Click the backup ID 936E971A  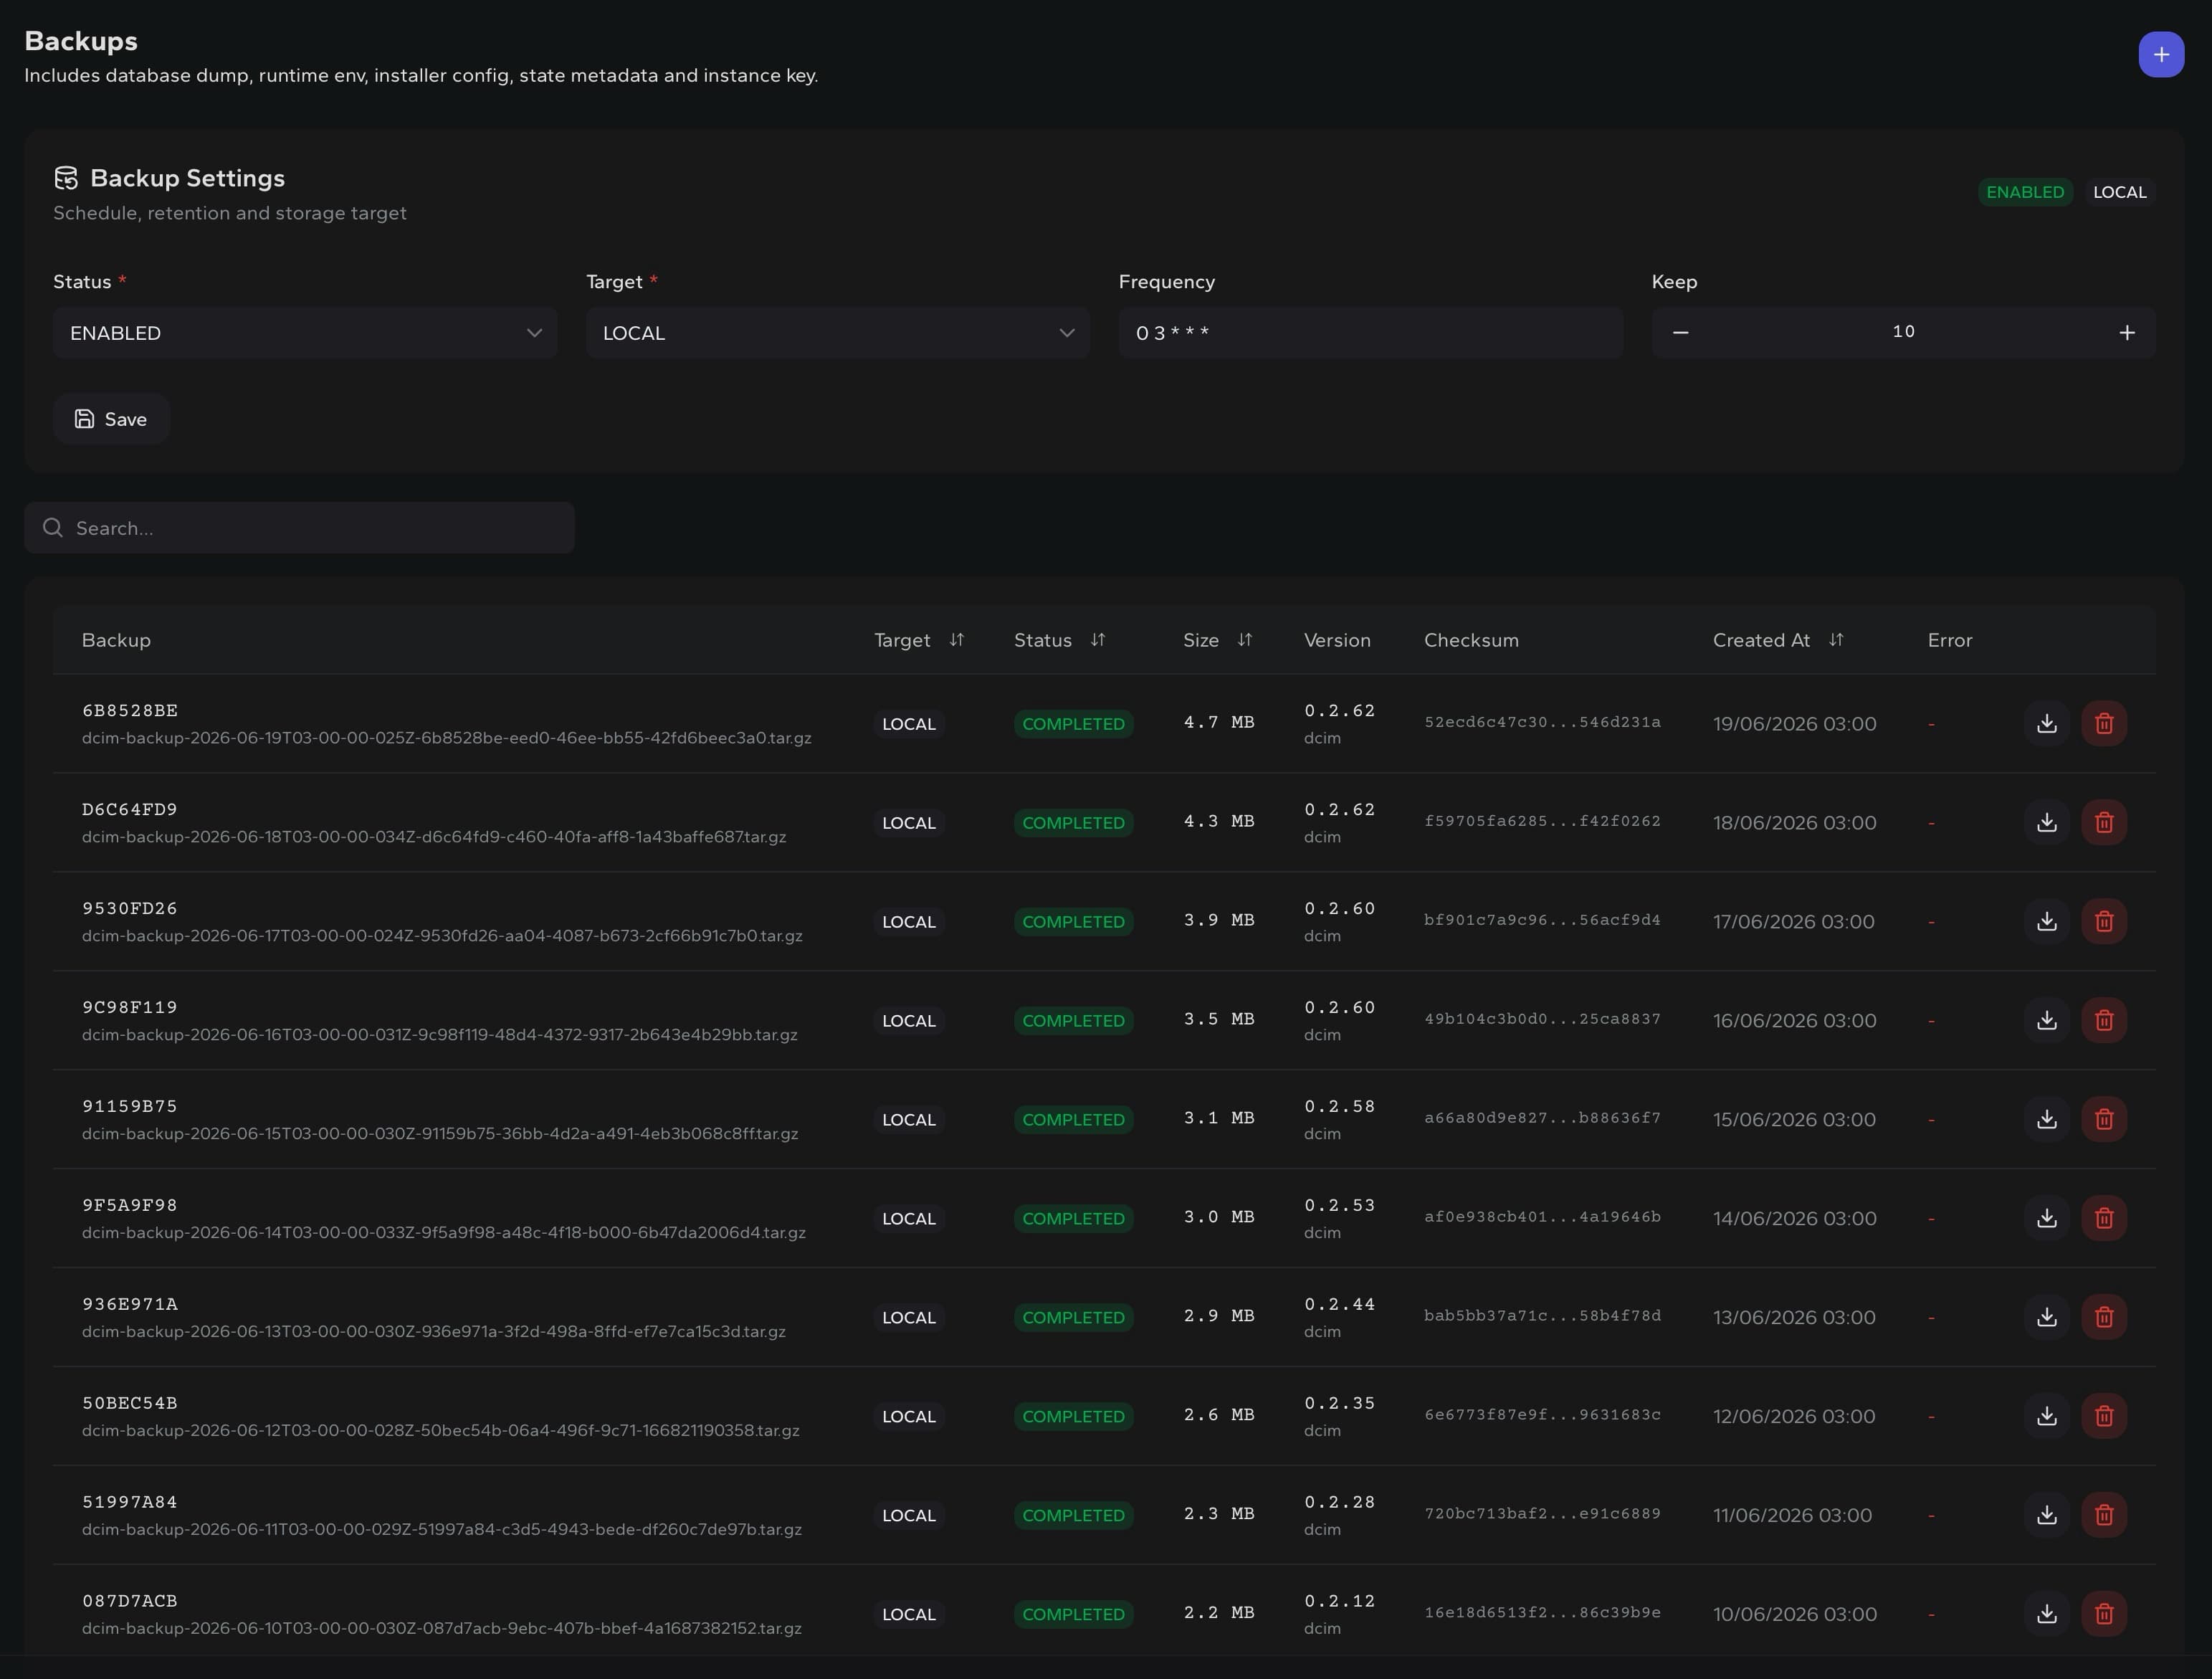[130, 1304]
